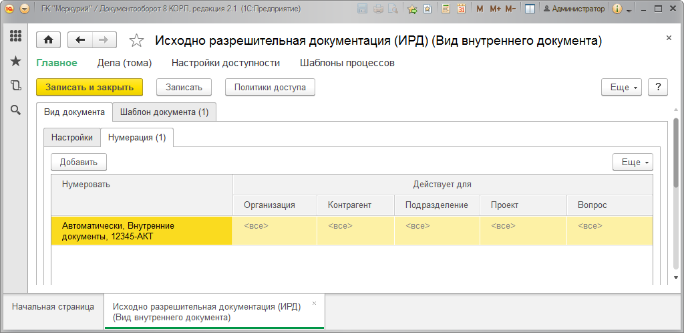Viewport: 684px width, 333px height.
Task: Click the printer icon in title bar
Action: click(x=378, y=9)
